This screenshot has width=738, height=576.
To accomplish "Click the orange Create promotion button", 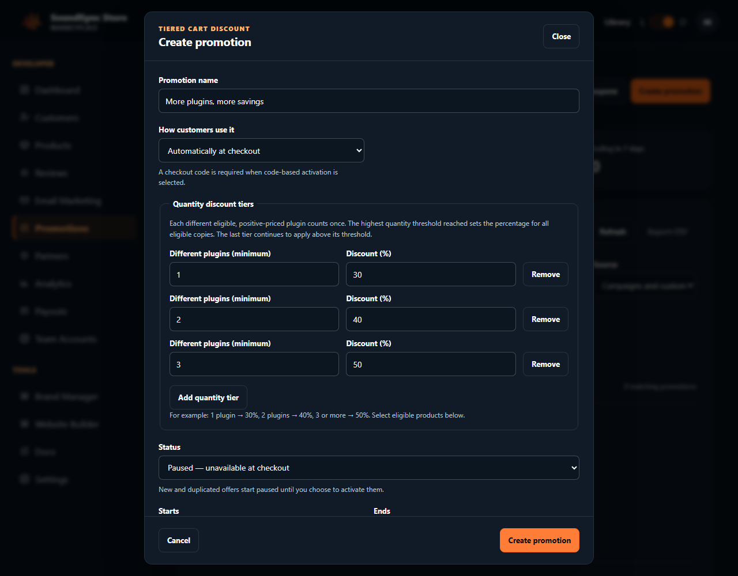I will click(540, 540).
